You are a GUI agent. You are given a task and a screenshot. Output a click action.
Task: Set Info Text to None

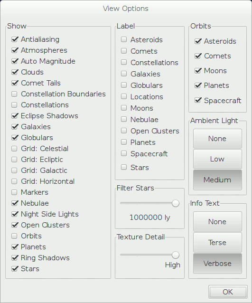click(217, 222)
